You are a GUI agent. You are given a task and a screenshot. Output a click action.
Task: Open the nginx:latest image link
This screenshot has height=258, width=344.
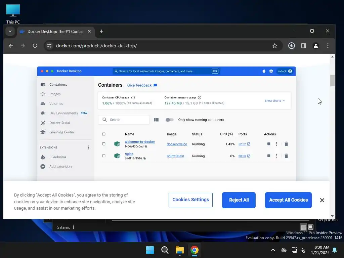(x=175, y=156)
